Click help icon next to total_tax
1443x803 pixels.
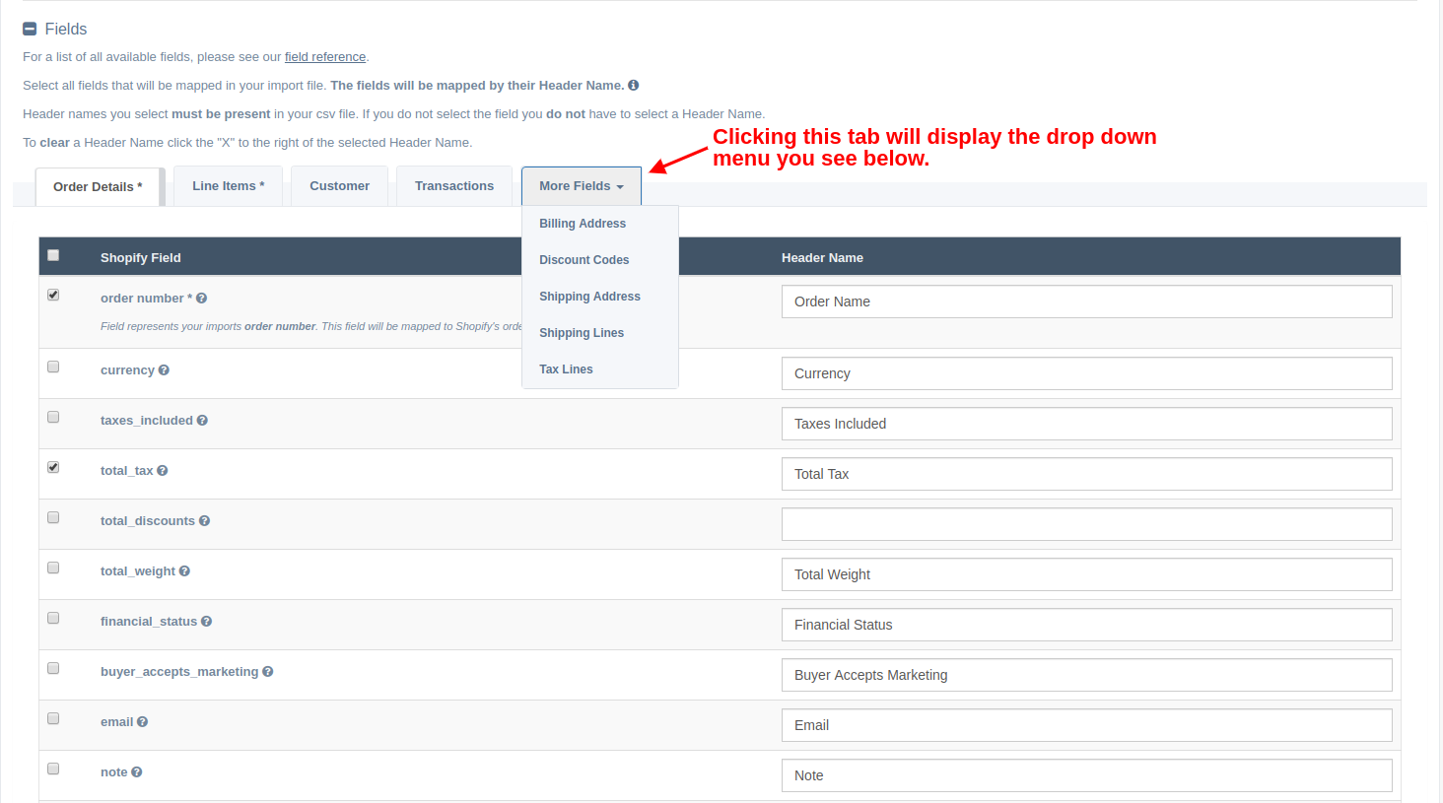click(x=163, y=471)
